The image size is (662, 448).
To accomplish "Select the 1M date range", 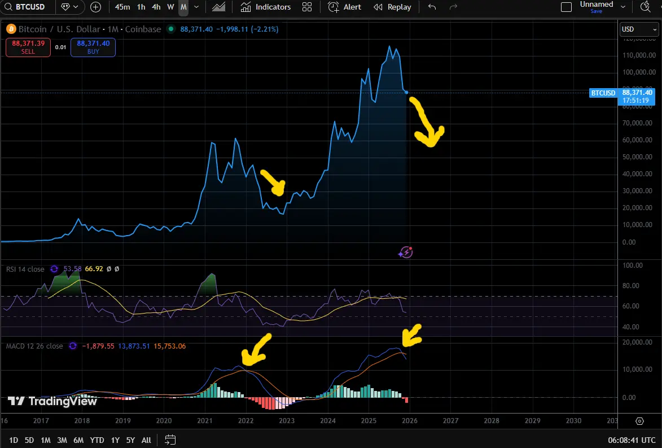I will pyautogui.click(x=46, y=440).
